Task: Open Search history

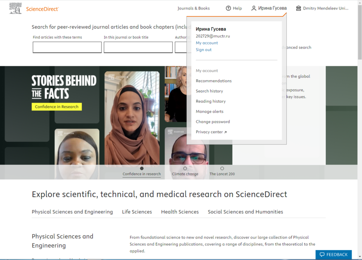Action: pos(209,91)
